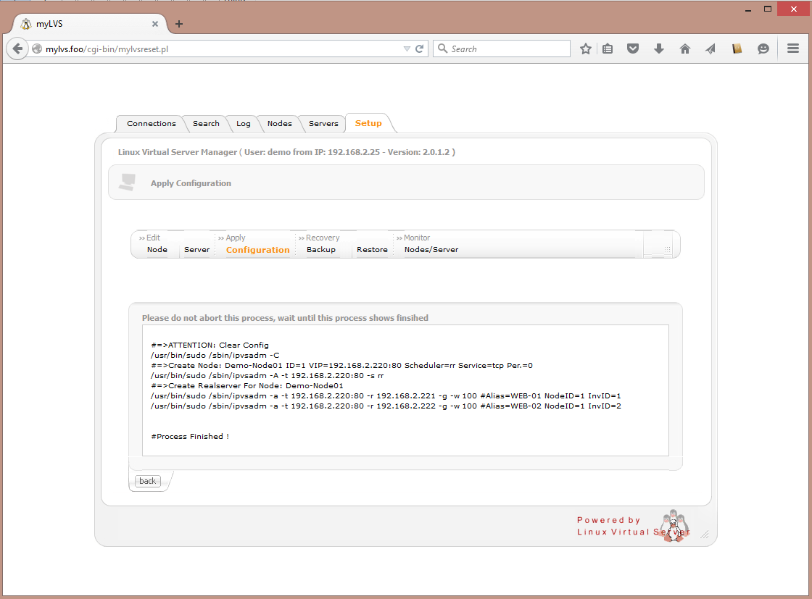
Task: Click the paper-plane send icon
Action: [710, 49]
